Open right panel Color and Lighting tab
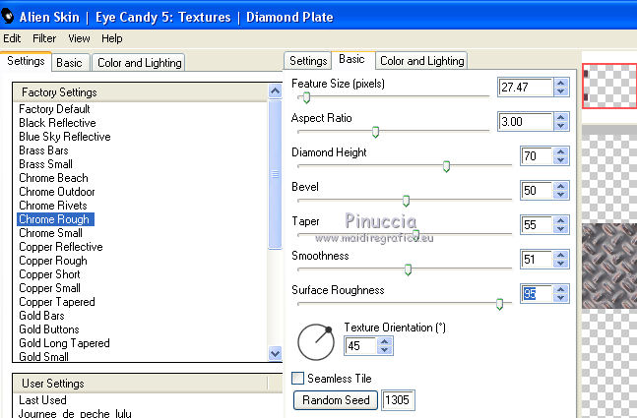This screenshot has width=637, height=418. pyautogui.click(x=421, y=61)
